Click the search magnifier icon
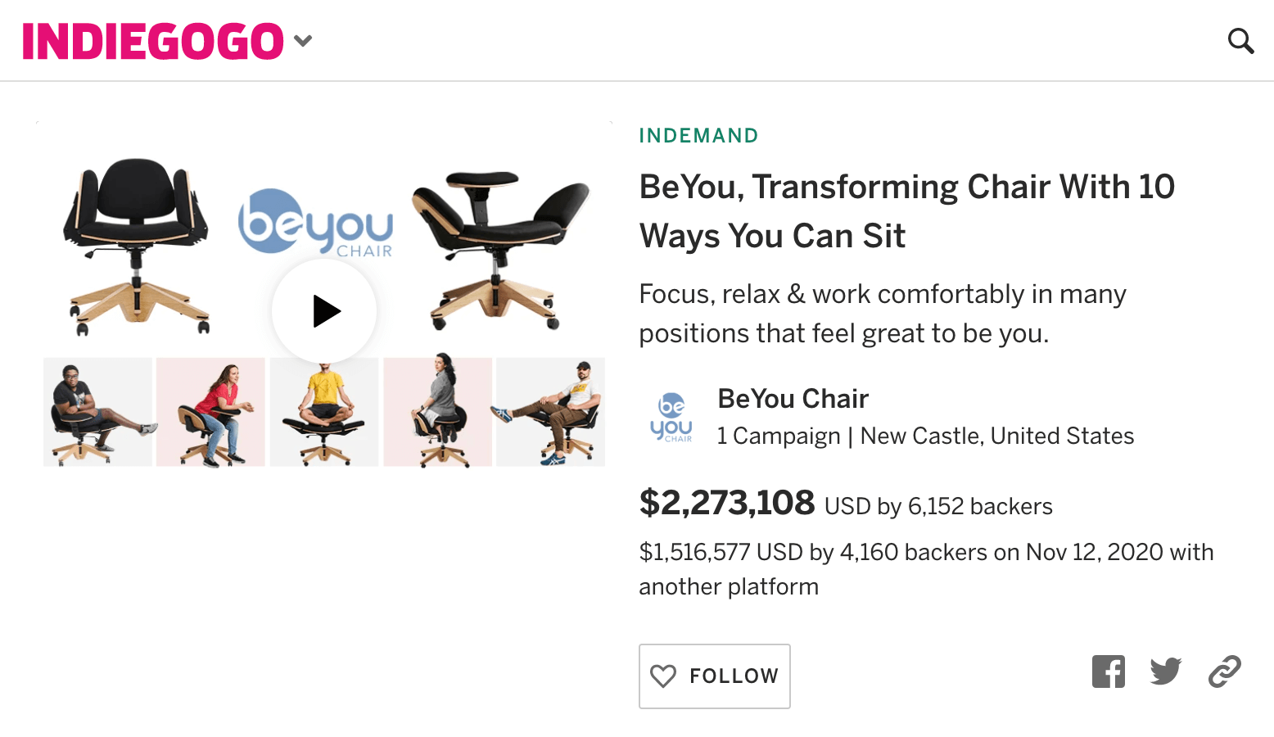The image size is (1274, 737). pos(1240,40)
